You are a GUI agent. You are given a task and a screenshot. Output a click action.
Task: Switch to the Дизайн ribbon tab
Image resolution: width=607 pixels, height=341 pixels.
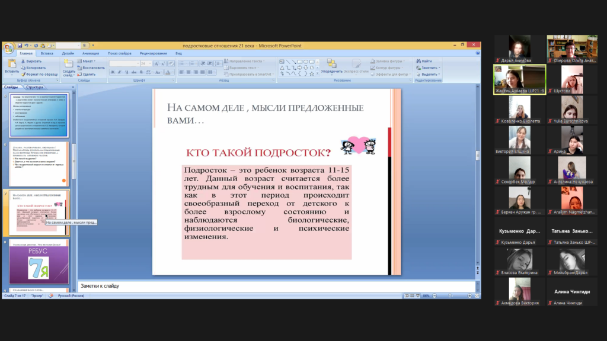tap(68, 53)
